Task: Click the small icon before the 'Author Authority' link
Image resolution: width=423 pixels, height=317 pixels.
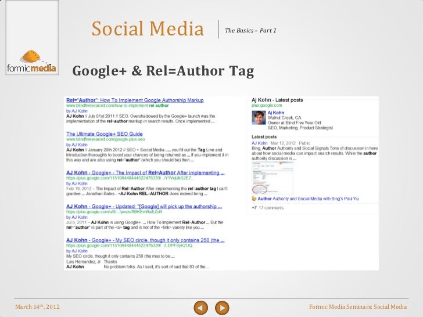Action: [x=254, y=199]
